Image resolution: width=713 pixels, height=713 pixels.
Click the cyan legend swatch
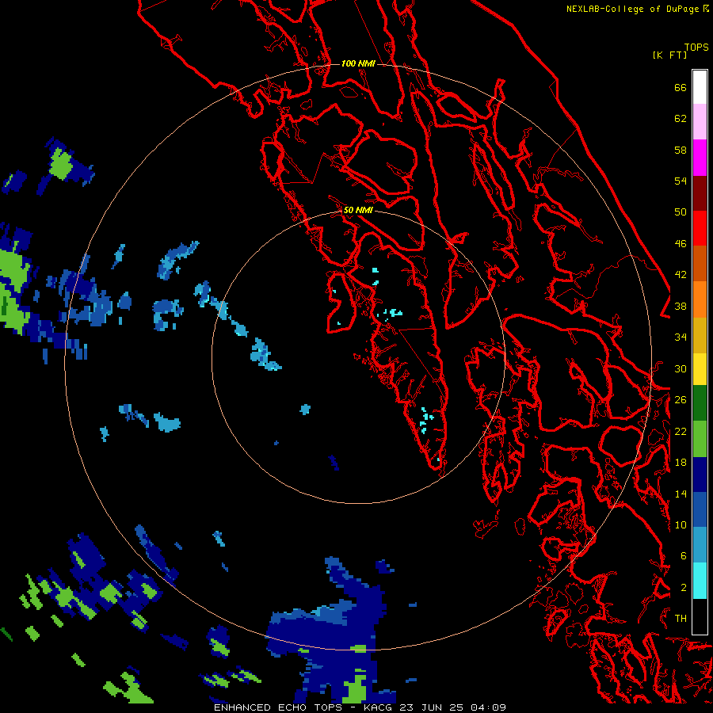(700, 581)
